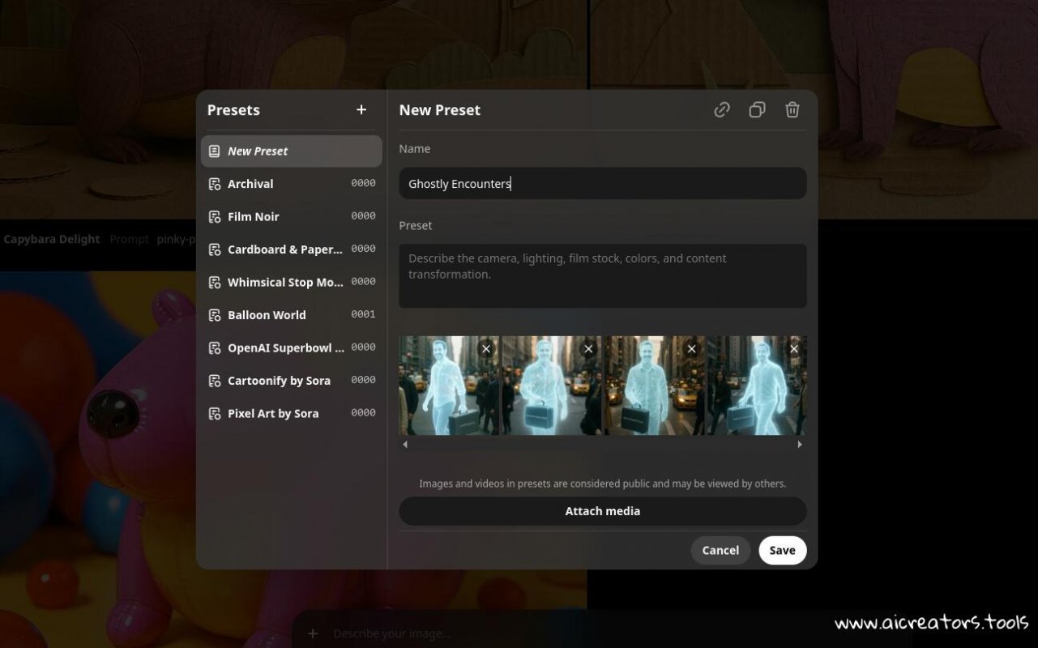Click the duplicate preset icon
The height and width of the screenshot is (648, 1038).
757,110
